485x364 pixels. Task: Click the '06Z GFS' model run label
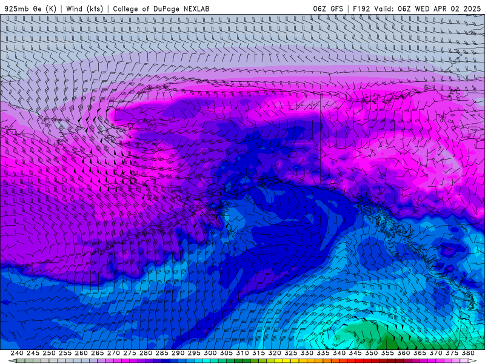click(x=328, y=8)
